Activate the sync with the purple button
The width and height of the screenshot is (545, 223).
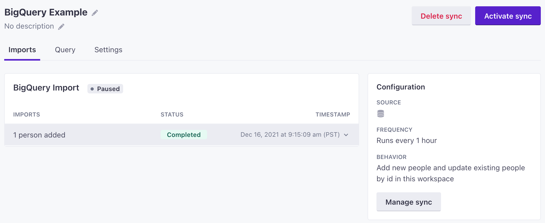[x=508, y=16]
